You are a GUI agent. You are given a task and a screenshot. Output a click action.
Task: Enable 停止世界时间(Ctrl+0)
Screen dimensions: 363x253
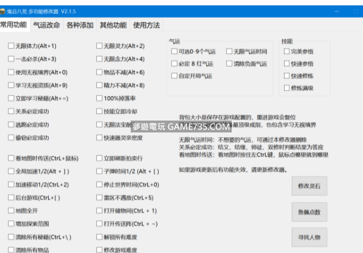(99, 185)
